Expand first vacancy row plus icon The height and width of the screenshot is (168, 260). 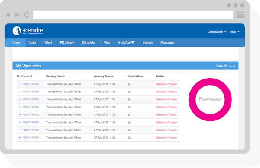point(19,84)
